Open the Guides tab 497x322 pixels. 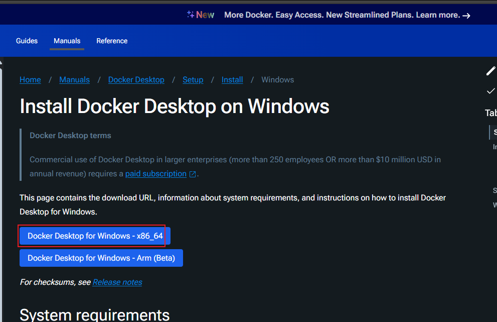(27, 41)
